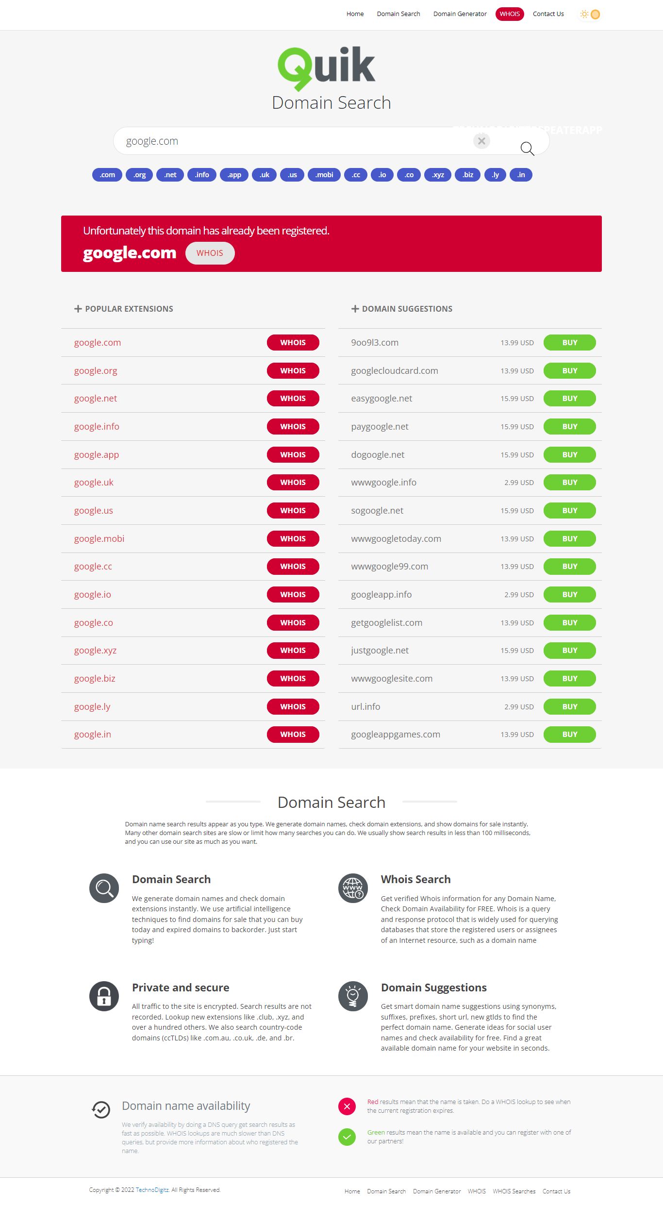The width and height of the screenshot is (663, 1205).
Task: Select the .xyz extension pill
Action: (438, 175)
